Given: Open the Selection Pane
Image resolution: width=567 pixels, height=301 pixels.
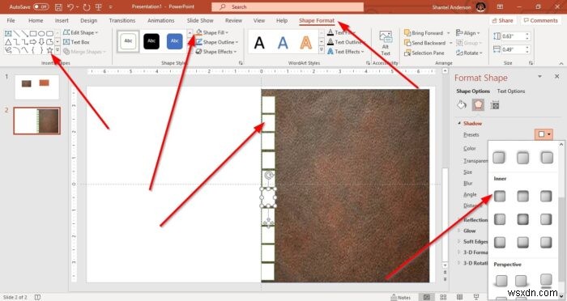Looking at the screenshot, I should click(424, 53).
